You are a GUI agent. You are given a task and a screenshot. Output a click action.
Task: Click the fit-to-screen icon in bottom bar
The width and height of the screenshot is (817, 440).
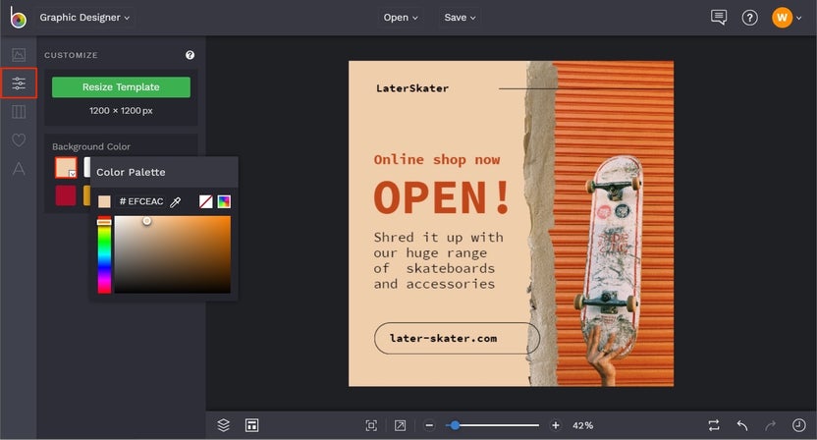371,425
